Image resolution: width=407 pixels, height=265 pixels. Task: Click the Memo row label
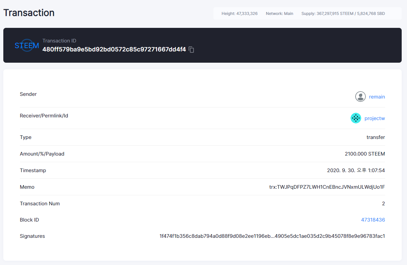tap(27, 187)
